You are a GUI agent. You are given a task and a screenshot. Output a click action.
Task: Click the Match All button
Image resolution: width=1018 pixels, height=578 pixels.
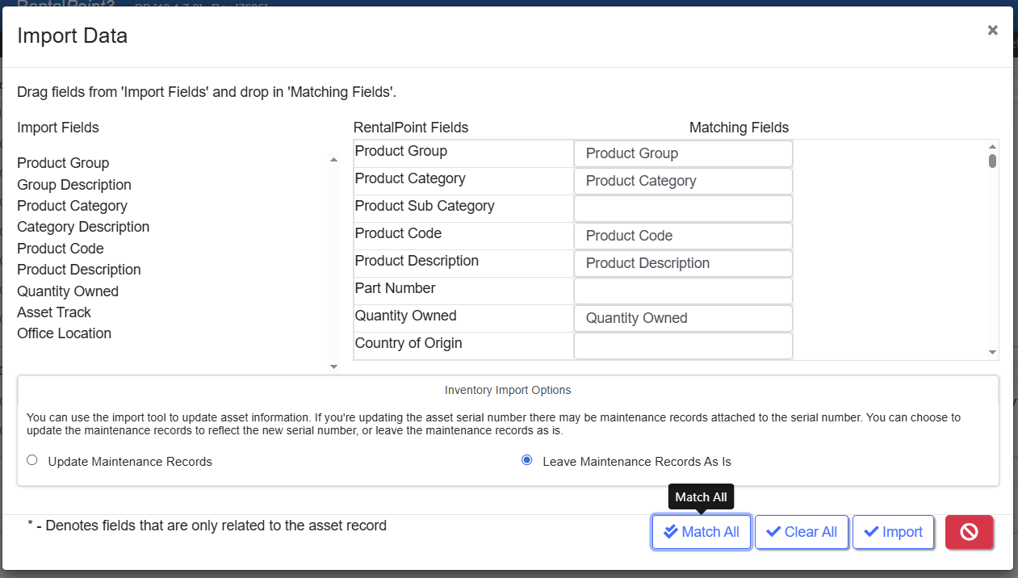coord(702,532)
